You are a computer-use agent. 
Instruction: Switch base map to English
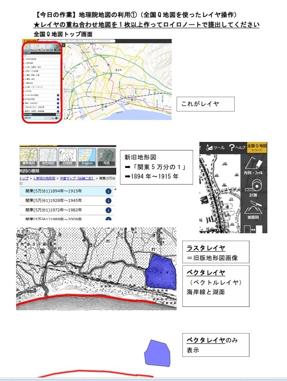[87, 157]
